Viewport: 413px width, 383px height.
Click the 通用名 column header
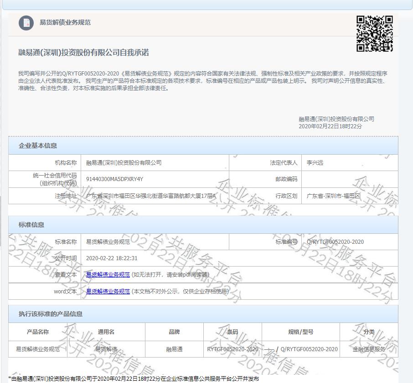point(106,332)
